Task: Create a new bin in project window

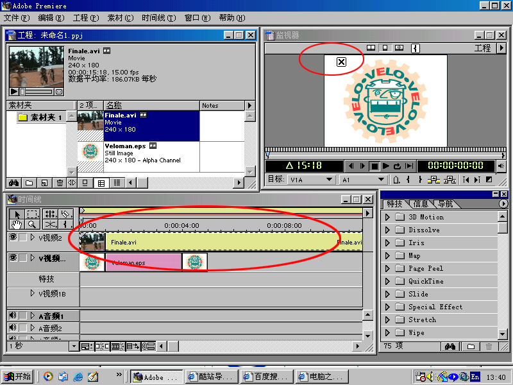Action: point(29,183)
